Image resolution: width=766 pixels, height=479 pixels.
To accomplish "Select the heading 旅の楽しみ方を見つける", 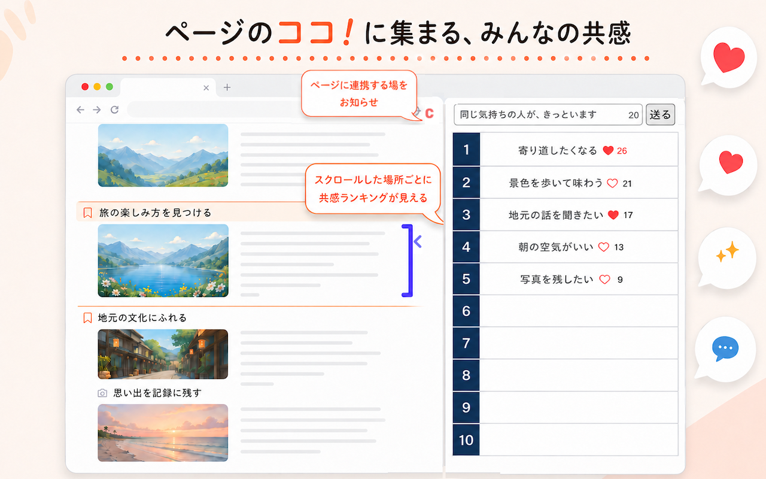I will pos(156,213).
